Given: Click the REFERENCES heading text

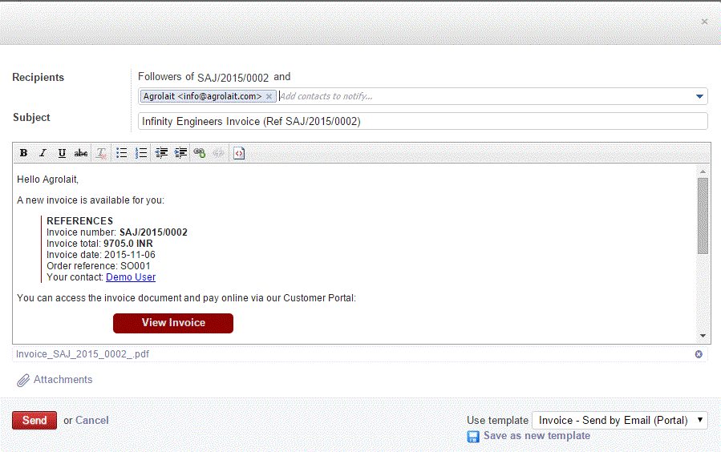Looking at the screenshot, I should [x=79, y=221].
